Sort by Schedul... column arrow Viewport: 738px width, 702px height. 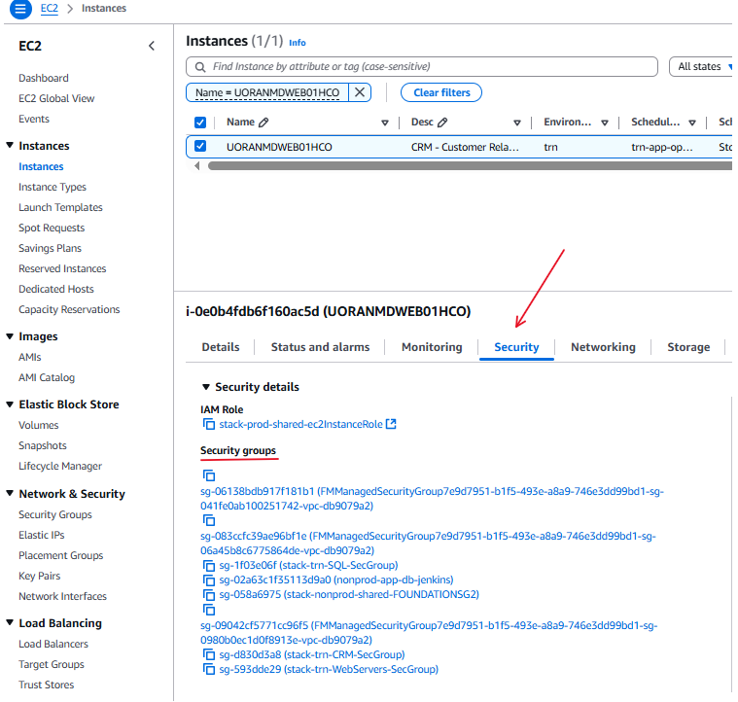692,123
